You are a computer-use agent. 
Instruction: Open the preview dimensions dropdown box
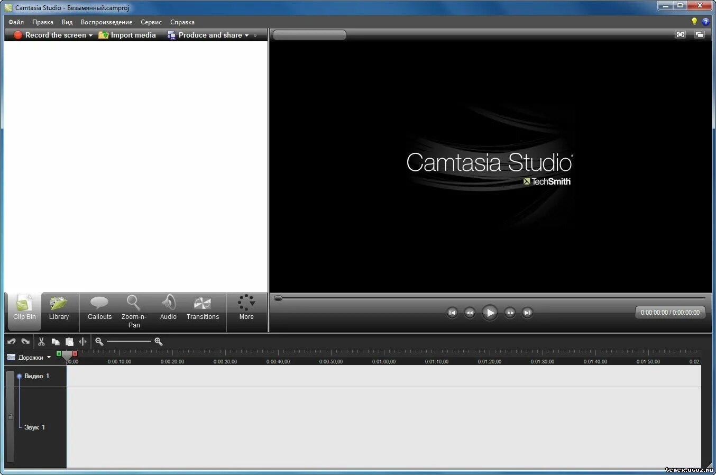point(309,35)
